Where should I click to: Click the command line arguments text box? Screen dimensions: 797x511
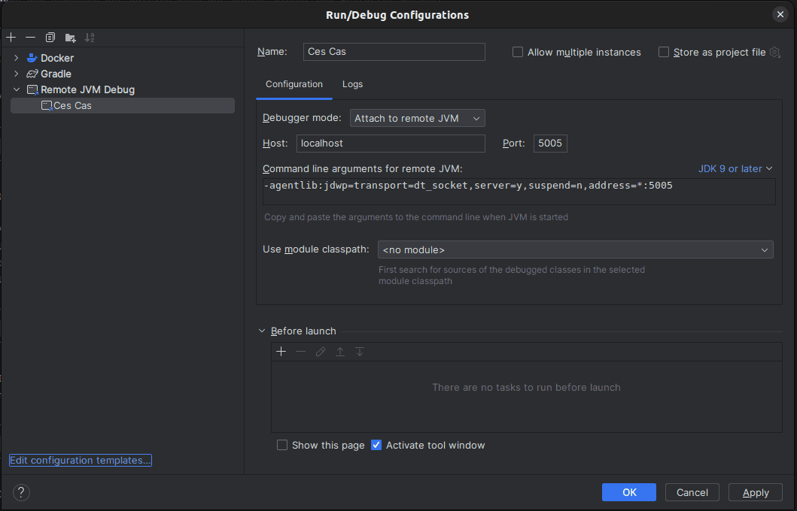point(519,192)
